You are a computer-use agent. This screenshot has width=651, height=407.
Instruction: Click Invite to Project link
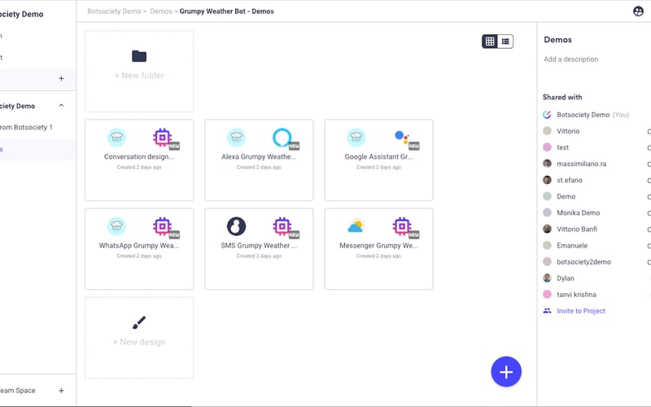pyautogui.click(x=581, y=311)
